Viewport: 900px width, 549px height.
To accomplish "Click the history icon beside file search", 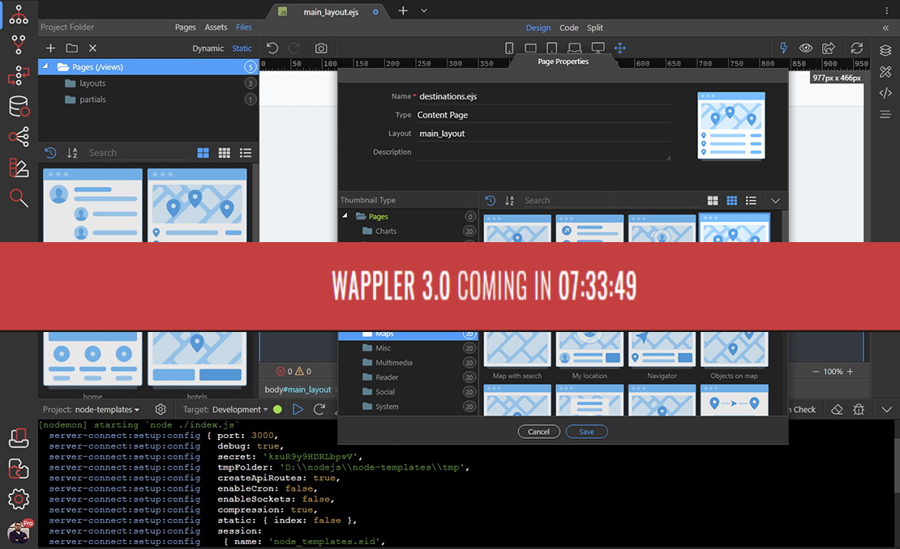I will click(50, 152).
